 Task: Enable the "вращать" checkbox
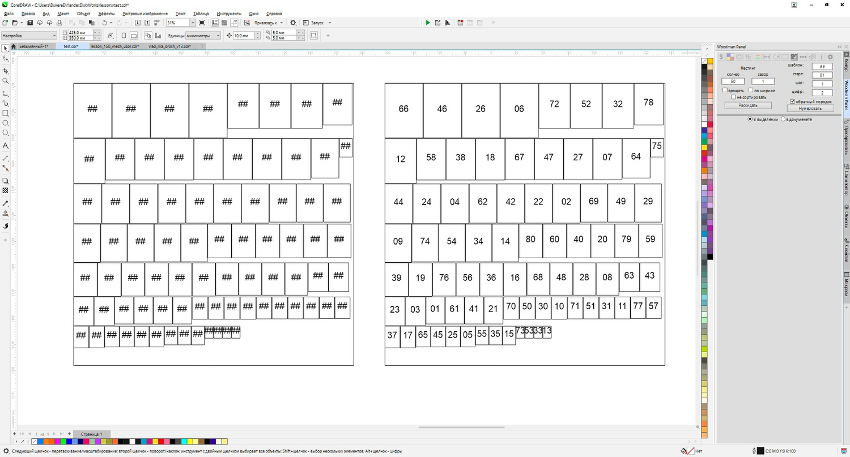(x=725, y=90)
